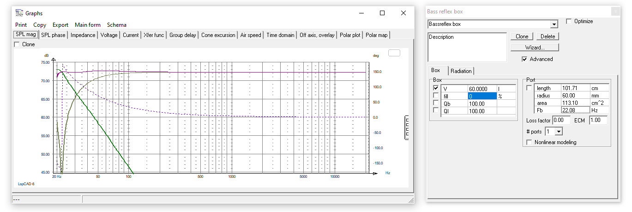Open the Export menu

tap(60, 25)
